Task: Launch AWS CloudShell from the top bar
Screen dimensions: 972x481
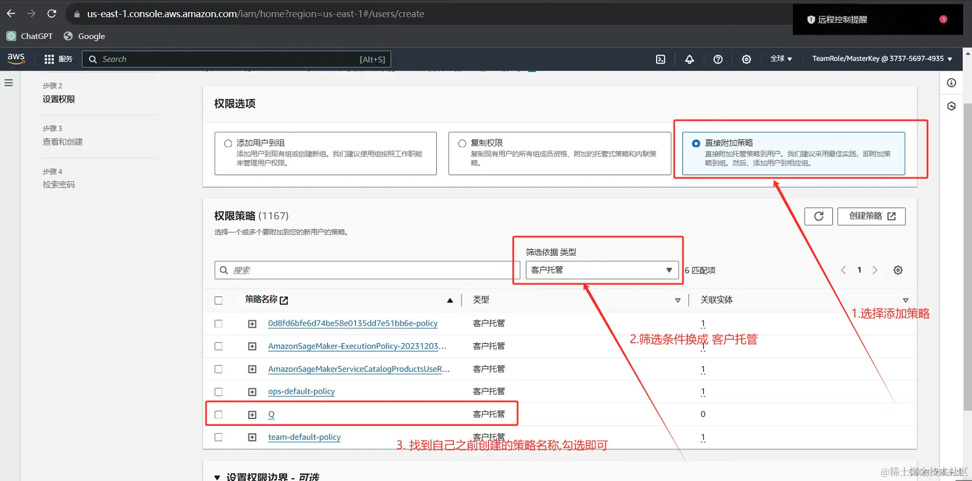Action: [660, 59]
